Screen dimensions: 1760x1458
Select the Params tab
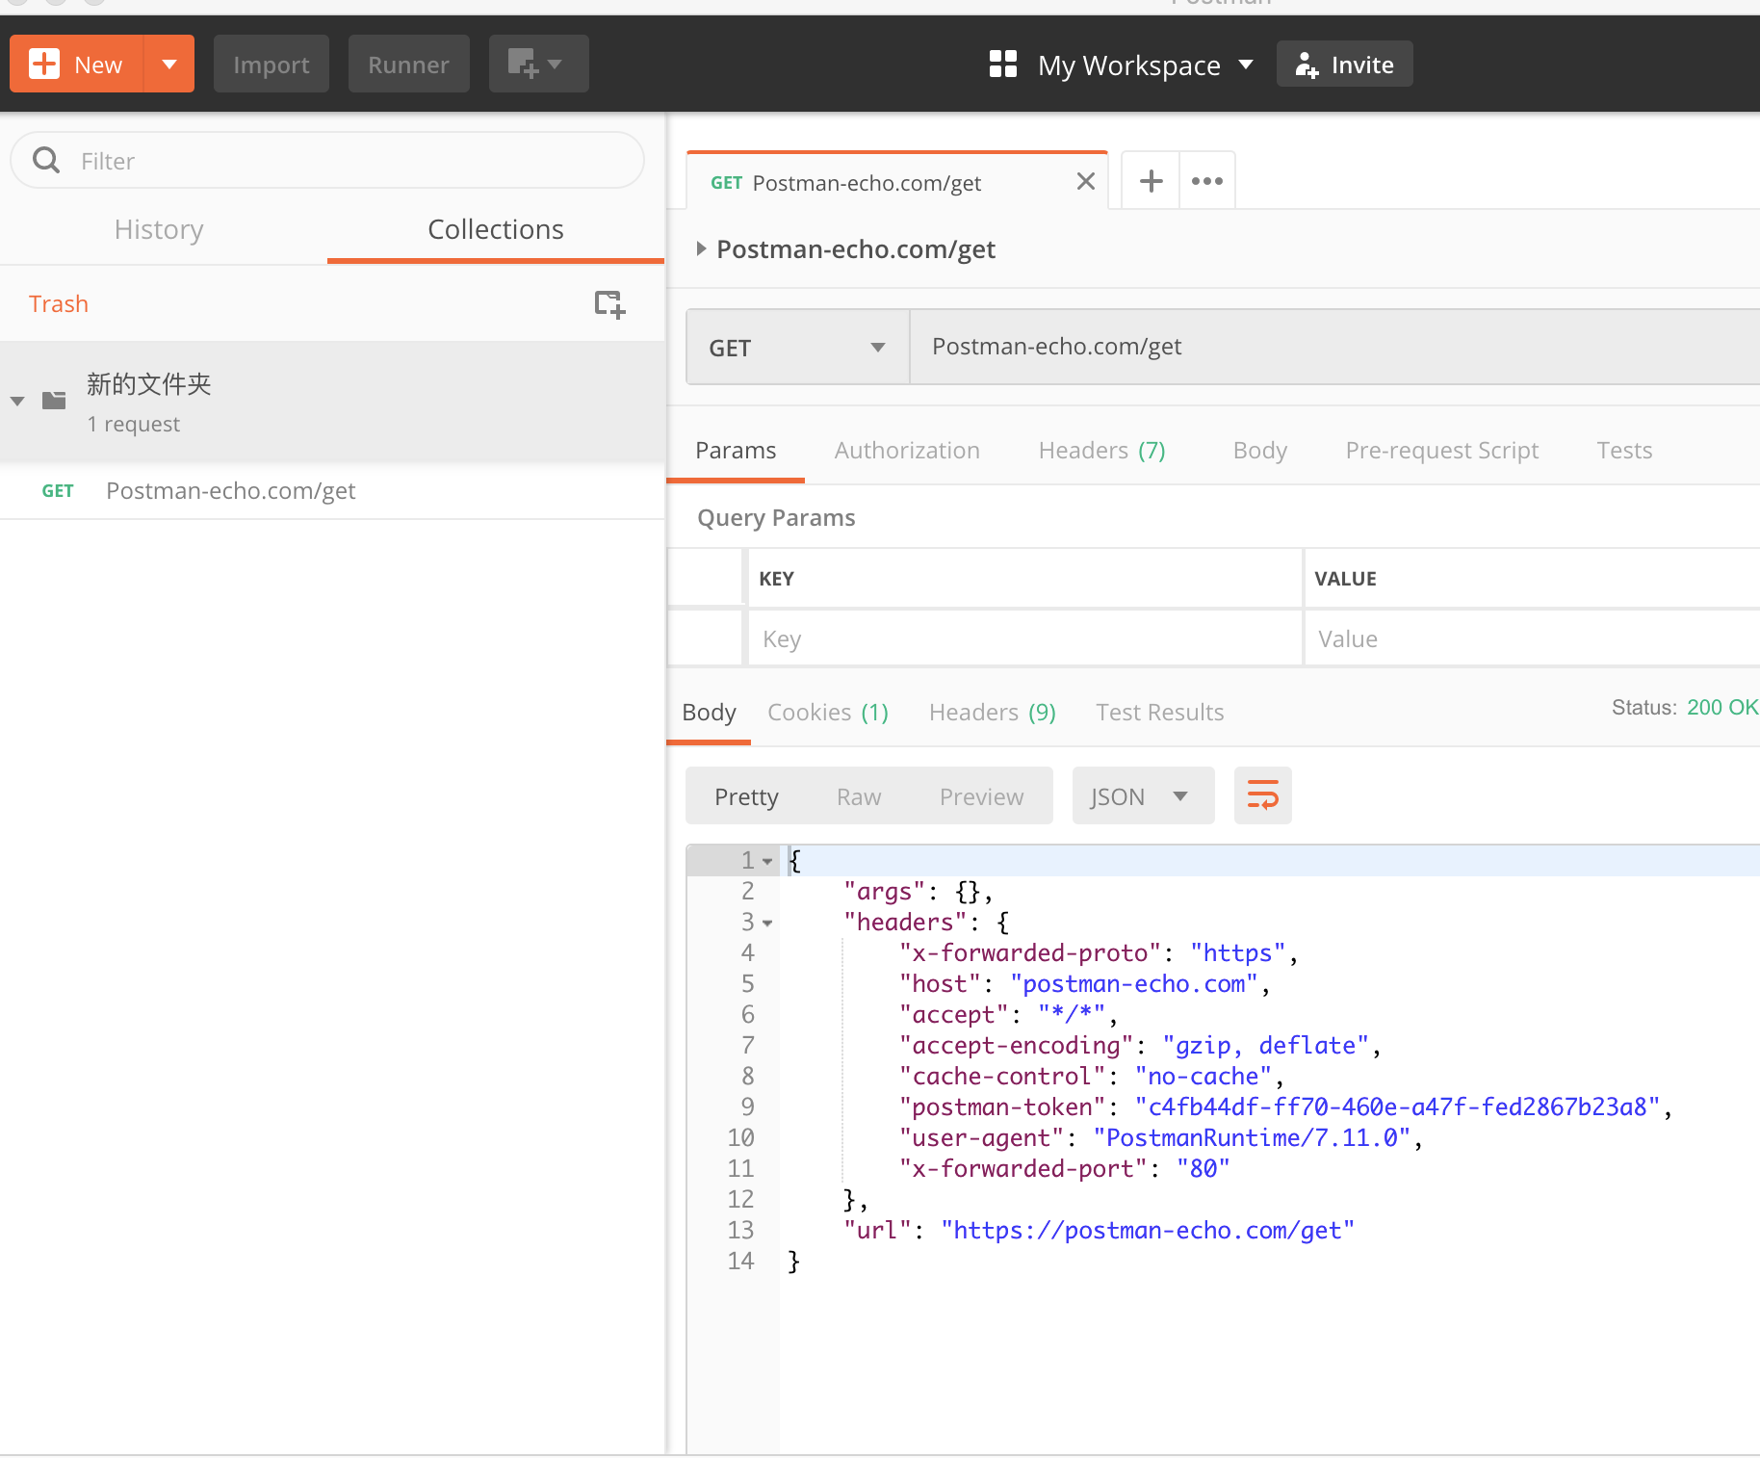coord(736,450)
